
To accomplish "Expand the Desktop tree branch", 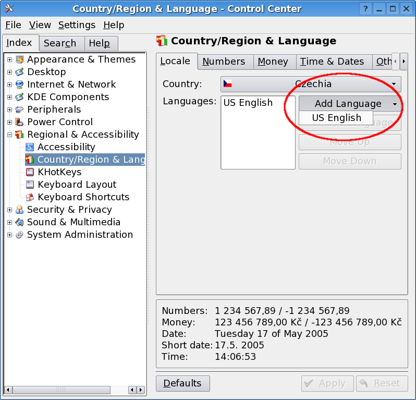I will click(9, 72).
